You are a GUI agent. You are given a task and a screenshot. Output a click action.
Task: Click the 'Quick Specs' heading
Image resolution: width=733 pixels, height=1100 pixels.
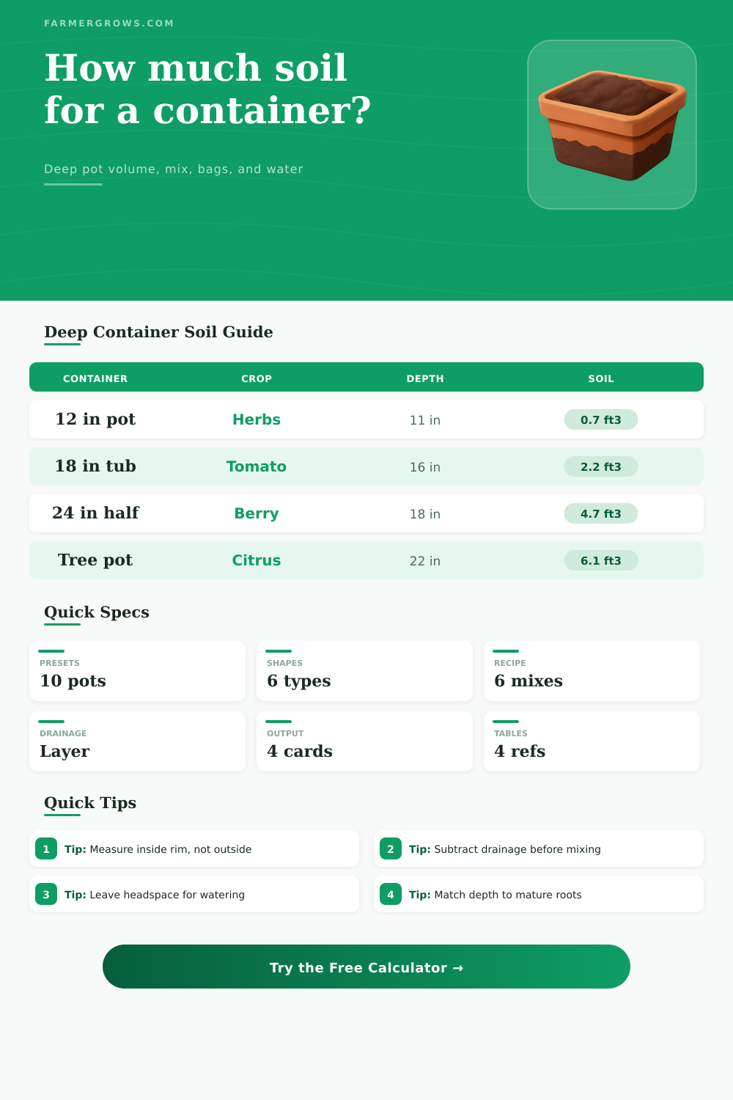pos(97,612)
